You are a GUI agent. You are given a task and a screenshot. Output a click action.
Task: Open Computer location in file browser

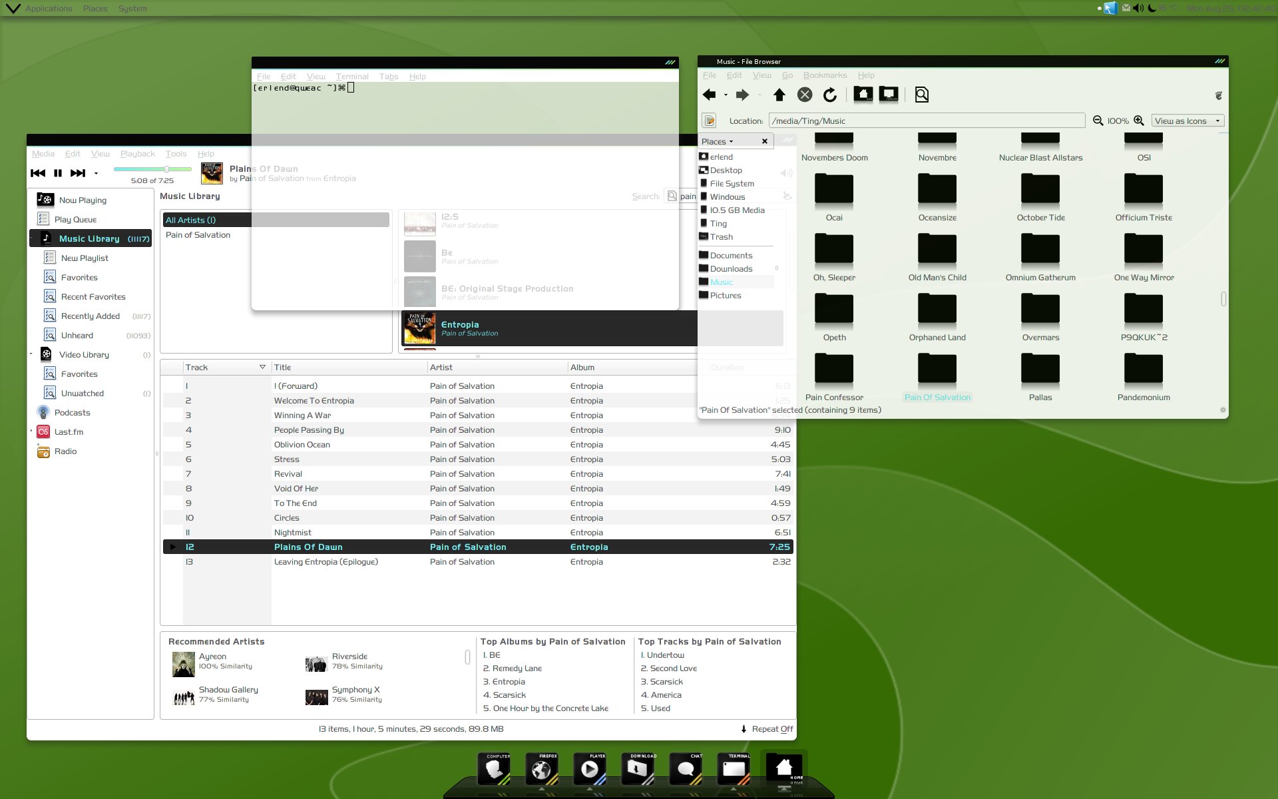coord(889,95)
